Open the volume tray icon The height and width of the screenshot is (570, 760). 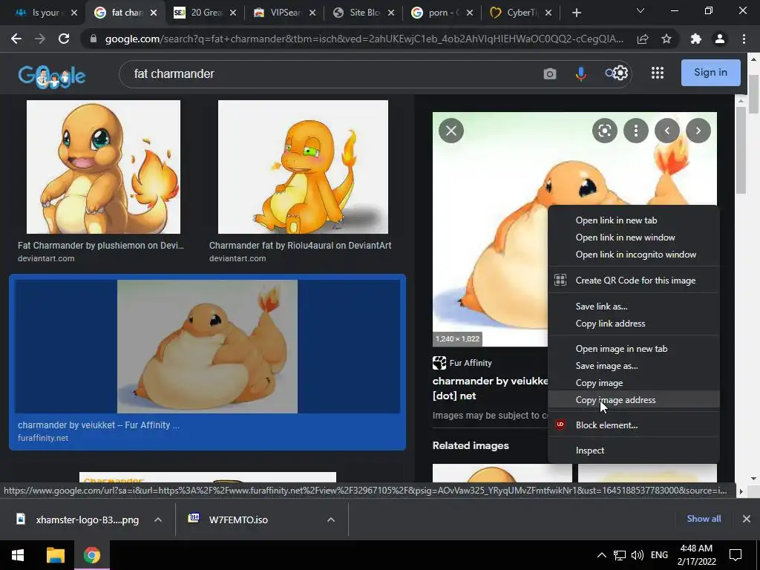[638, 555]
